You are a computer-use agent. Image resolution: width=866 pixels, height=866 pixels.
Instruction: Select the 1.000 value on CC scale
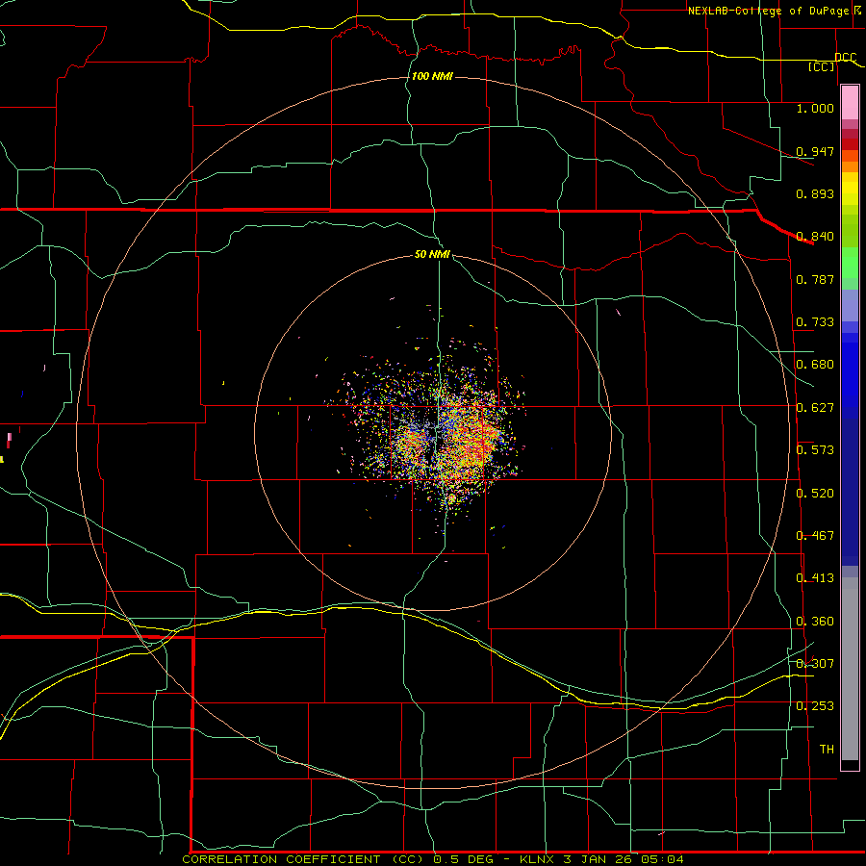pos(815,108)
